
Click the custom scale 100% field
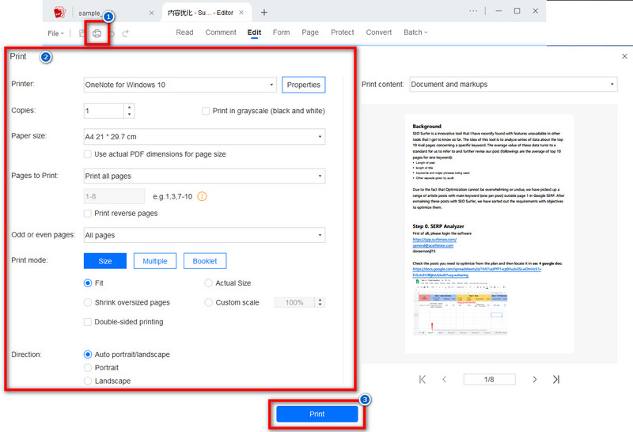tap(294, 302)
